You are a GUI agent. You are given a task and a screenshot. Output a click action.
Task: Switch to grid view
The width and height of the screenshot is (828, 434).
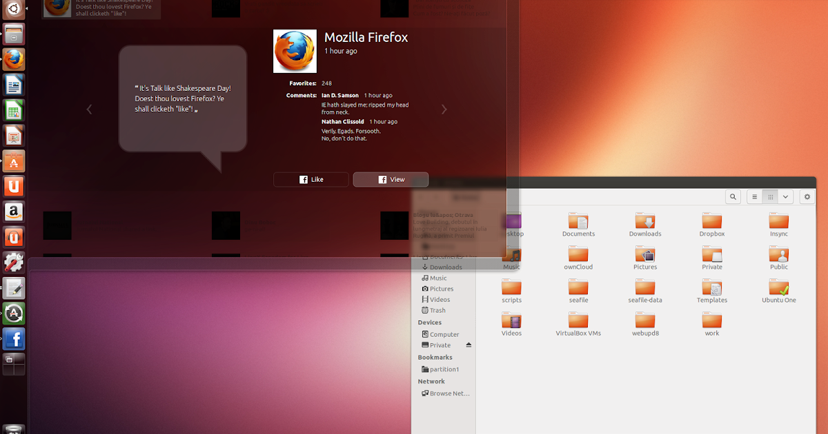[770, 196]
